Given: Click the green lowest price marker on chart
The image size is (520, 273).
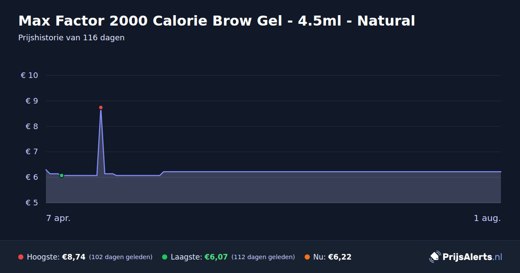Looking at the screenshot, I should pyautogui.click(x=62, y=175).
